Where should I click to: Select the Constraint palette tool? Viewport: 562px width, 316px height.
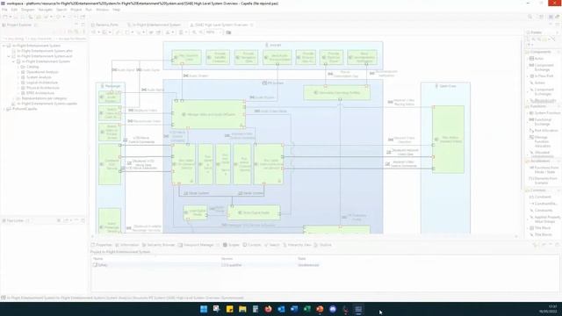[540, 197]
